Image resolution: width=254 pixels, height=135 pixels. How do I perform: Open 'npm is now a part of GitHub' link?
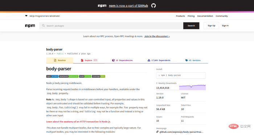tap(128, 6)
